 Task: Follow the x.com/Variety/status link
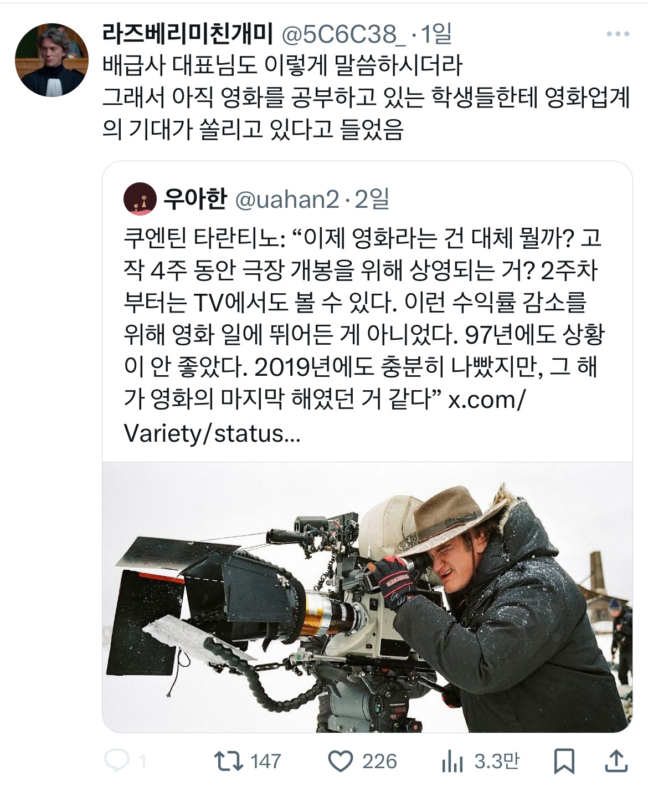coord(324,416)
